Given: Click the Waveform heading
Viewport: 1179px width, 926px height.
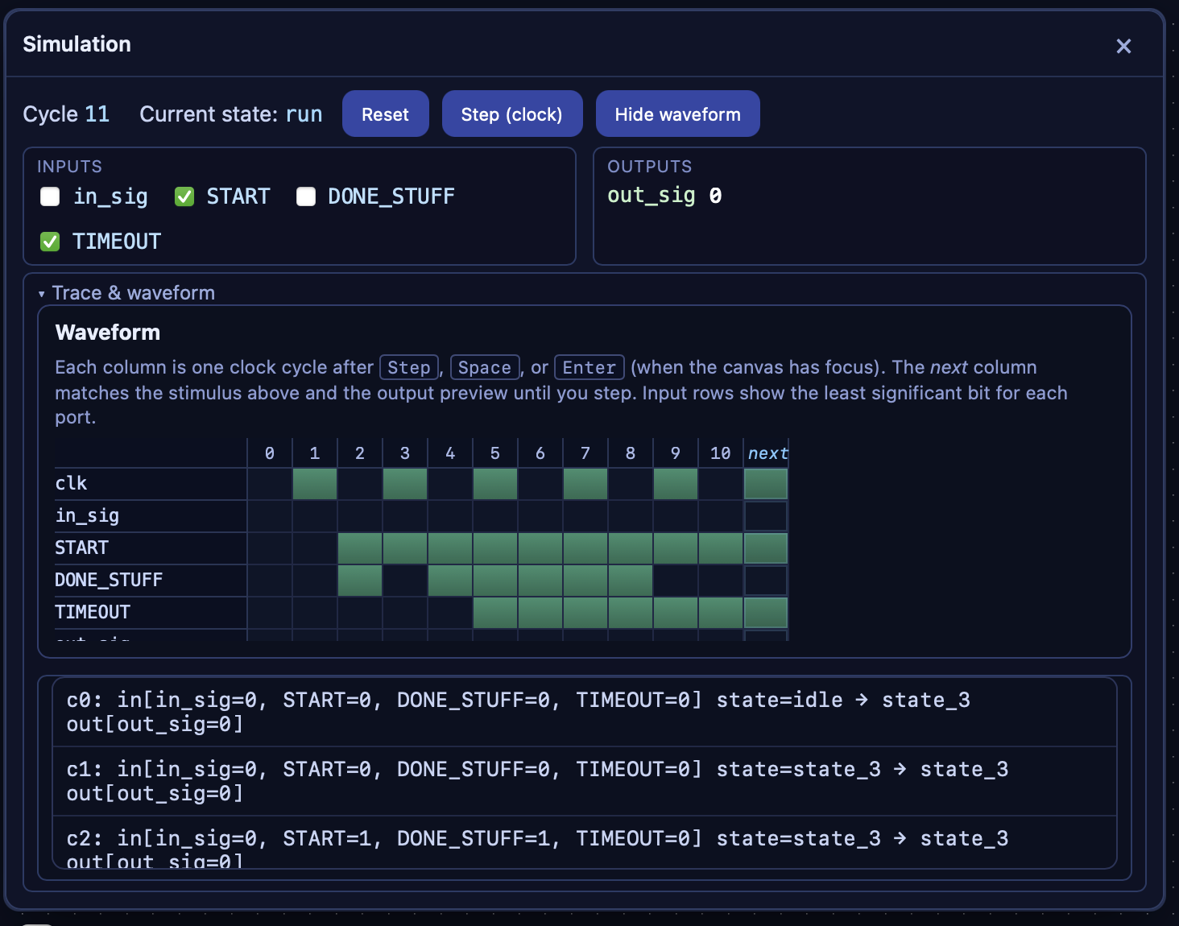Looking at the screenshot, I should [x=108, y=333].
